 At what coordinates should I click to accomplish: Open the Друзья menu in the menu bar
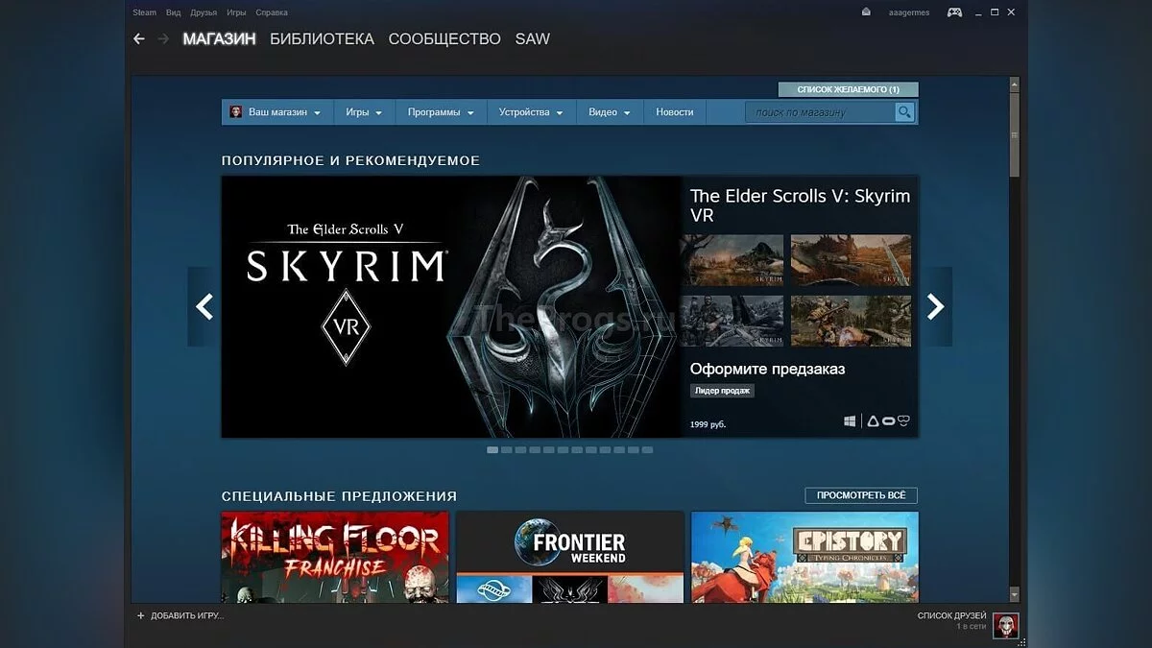204,12
